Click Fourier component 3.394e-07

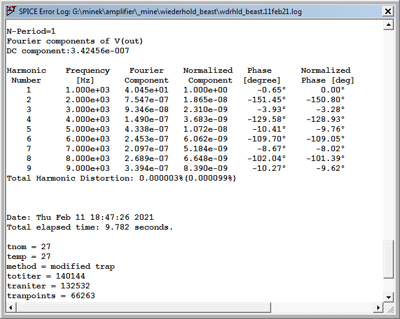tap(147, 168)
